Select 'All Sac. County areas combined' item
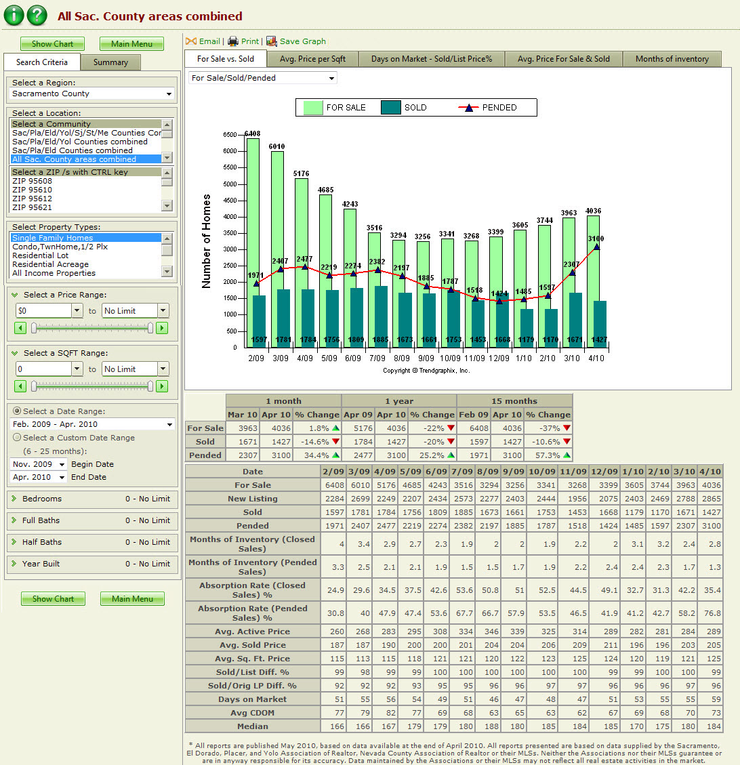 pos(86,159)
